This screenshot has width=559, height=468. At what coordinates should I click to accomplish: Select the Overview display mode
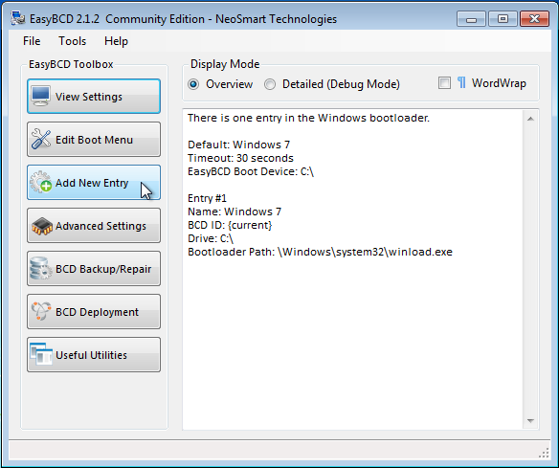click(193, 84)
